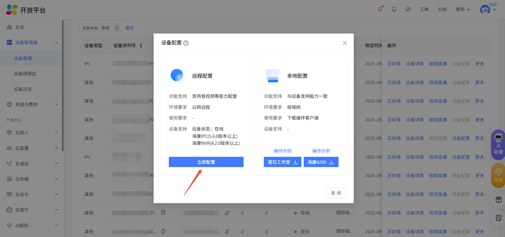
Task: Edit device name in the CD… row
Action: 227,213
